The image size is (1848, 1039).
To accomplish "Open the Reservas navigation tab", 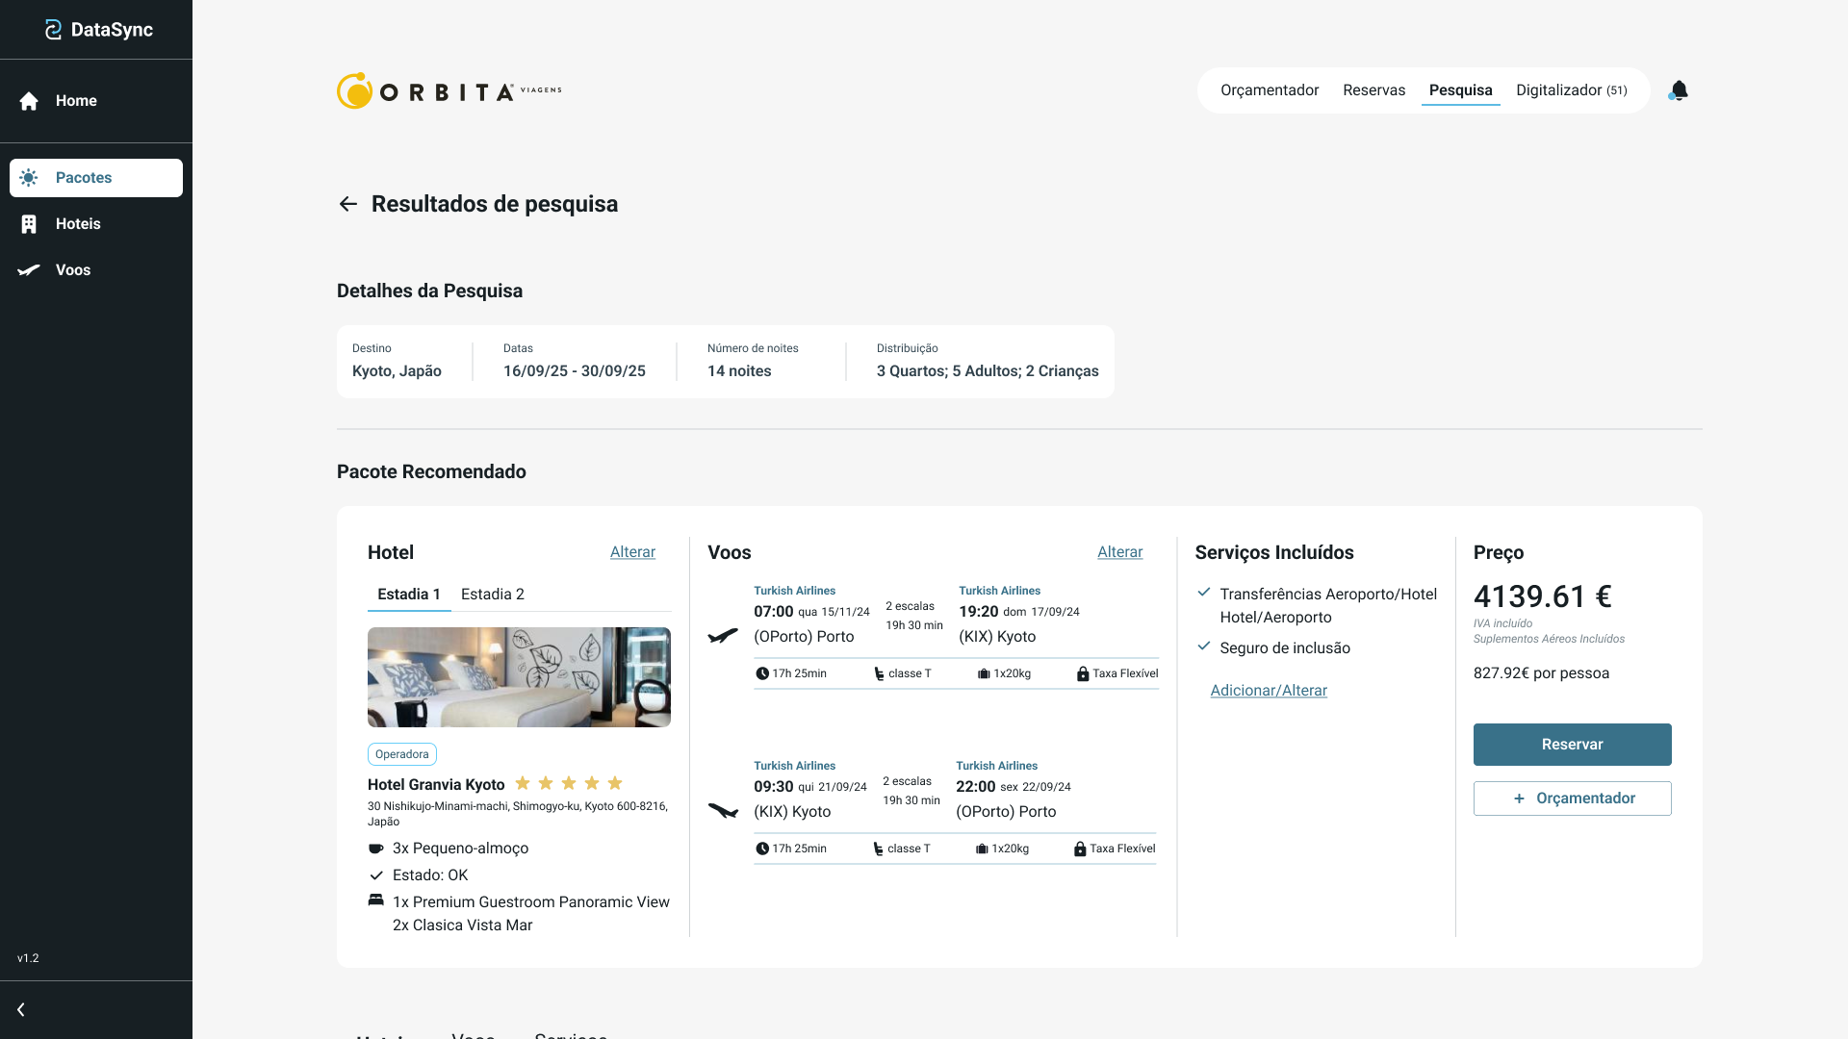I will pos(1373,90).
